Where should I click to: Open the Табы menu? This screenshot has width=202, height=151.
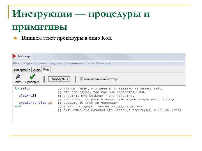(x=90, y=63)
